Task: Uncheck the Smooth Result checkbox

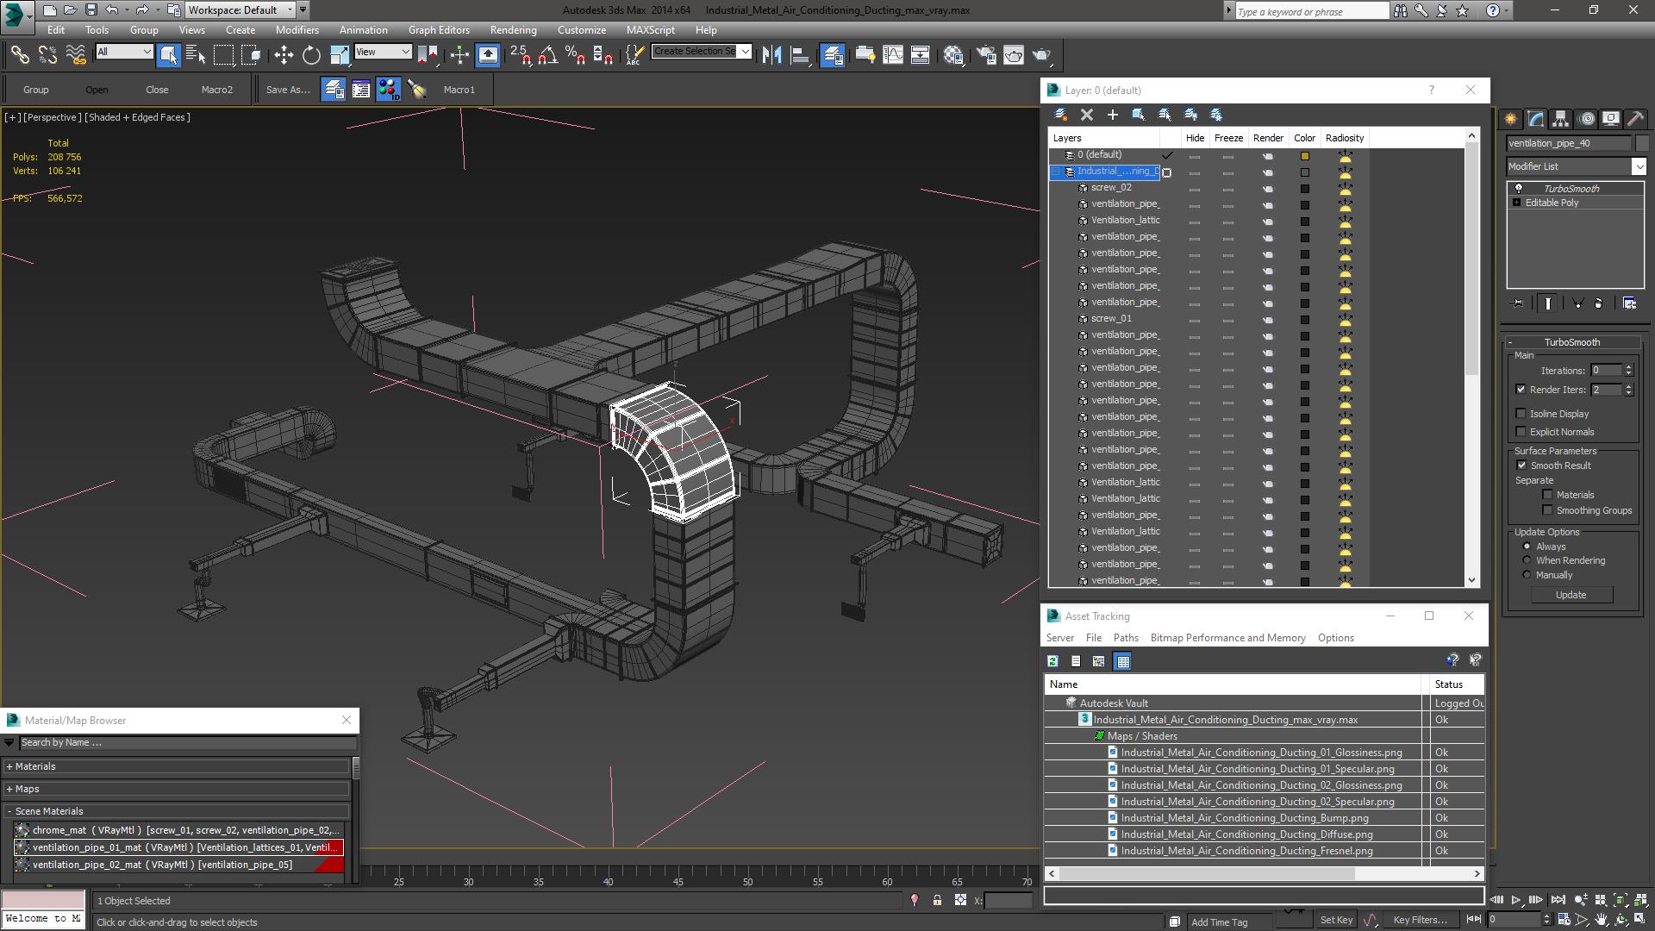Action: click(x=1521, y=465)
